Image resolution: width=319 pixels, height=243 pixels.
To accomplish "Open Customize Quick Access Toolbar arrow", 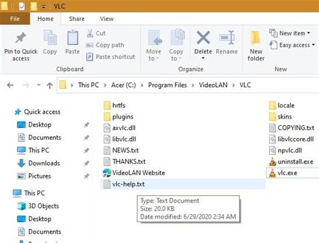I will [44, 7].
